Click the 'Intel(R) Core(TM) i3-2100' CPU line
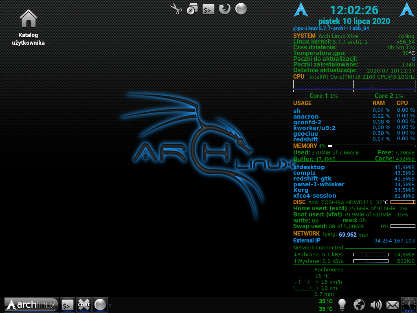417x313 pixels. [x=362, y=77]
